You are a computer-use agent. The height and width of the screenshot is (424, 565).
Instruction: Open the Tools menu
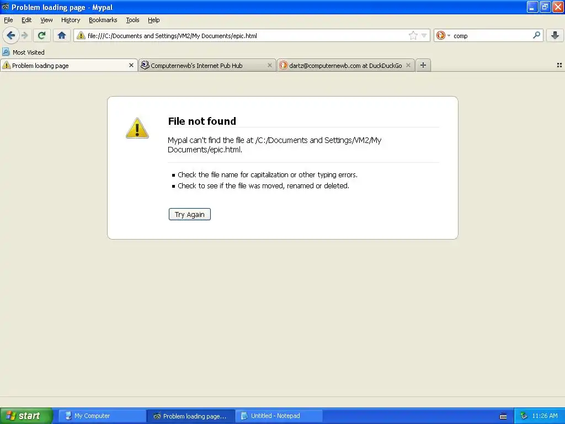coord(132,20)
